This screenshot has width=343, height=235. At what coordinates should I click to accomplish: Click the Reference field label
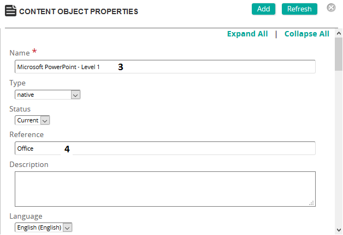pos(27,134)
